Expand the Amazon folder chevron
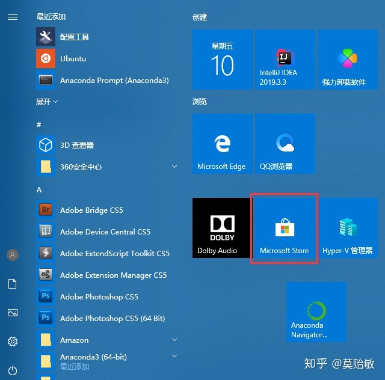Screen dimensions: 385x380 coord(174,340)
